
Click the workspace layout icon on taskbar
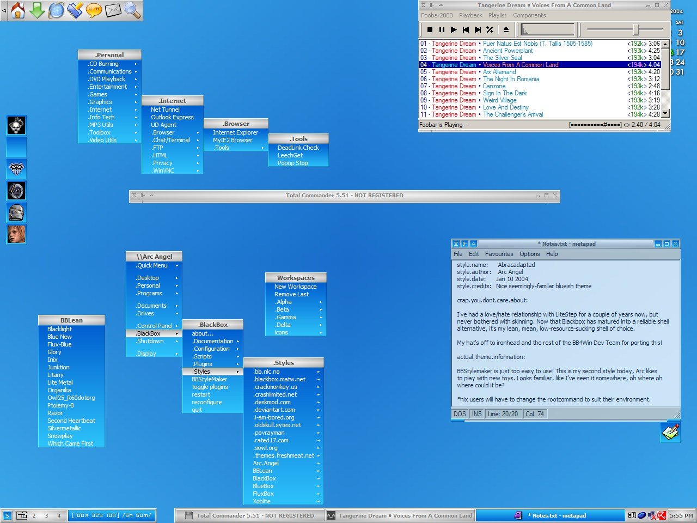click(22, 515)
